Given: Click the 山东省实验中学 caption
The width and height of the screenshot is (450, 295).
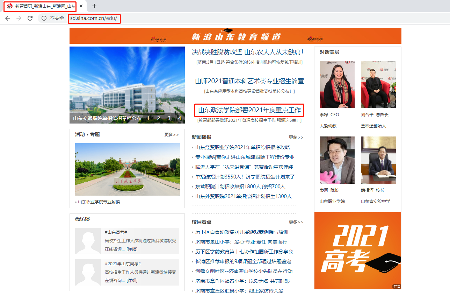Looking at the screenshot, I should coord(376,201).
